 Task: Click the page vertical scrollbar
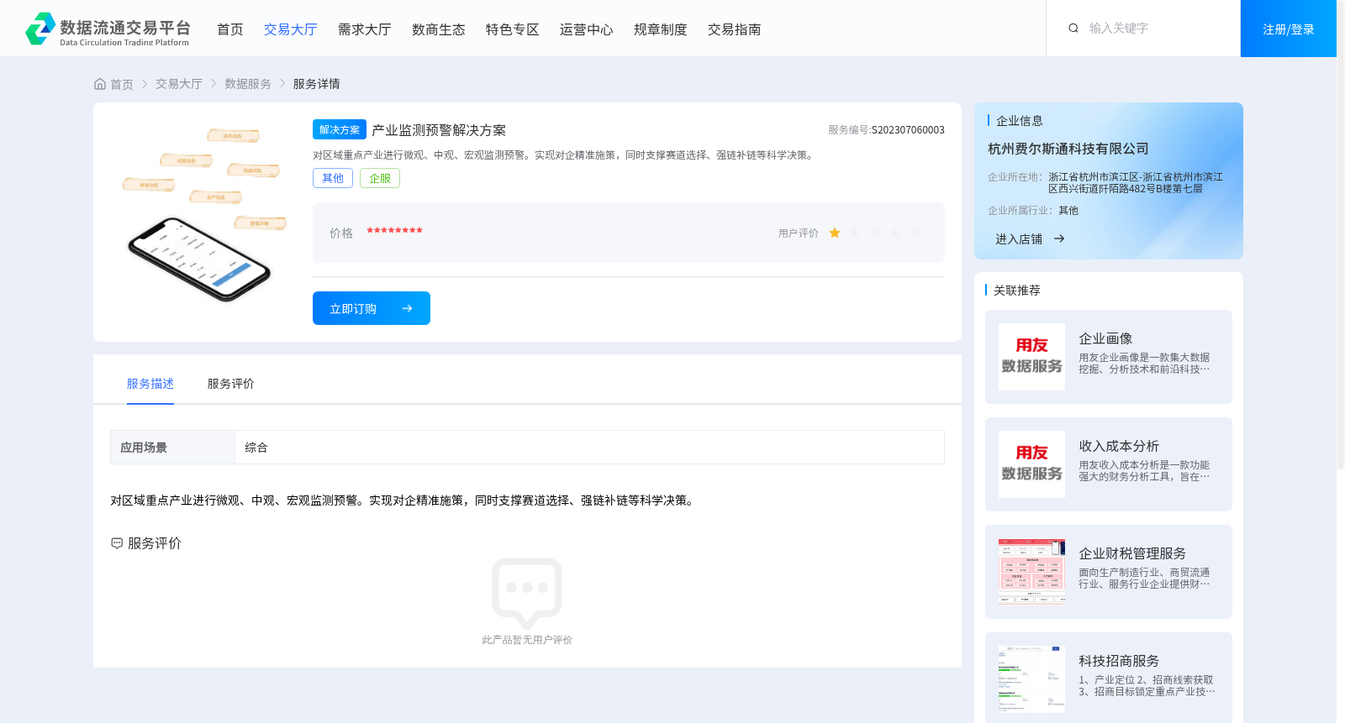click(1341, 235)
